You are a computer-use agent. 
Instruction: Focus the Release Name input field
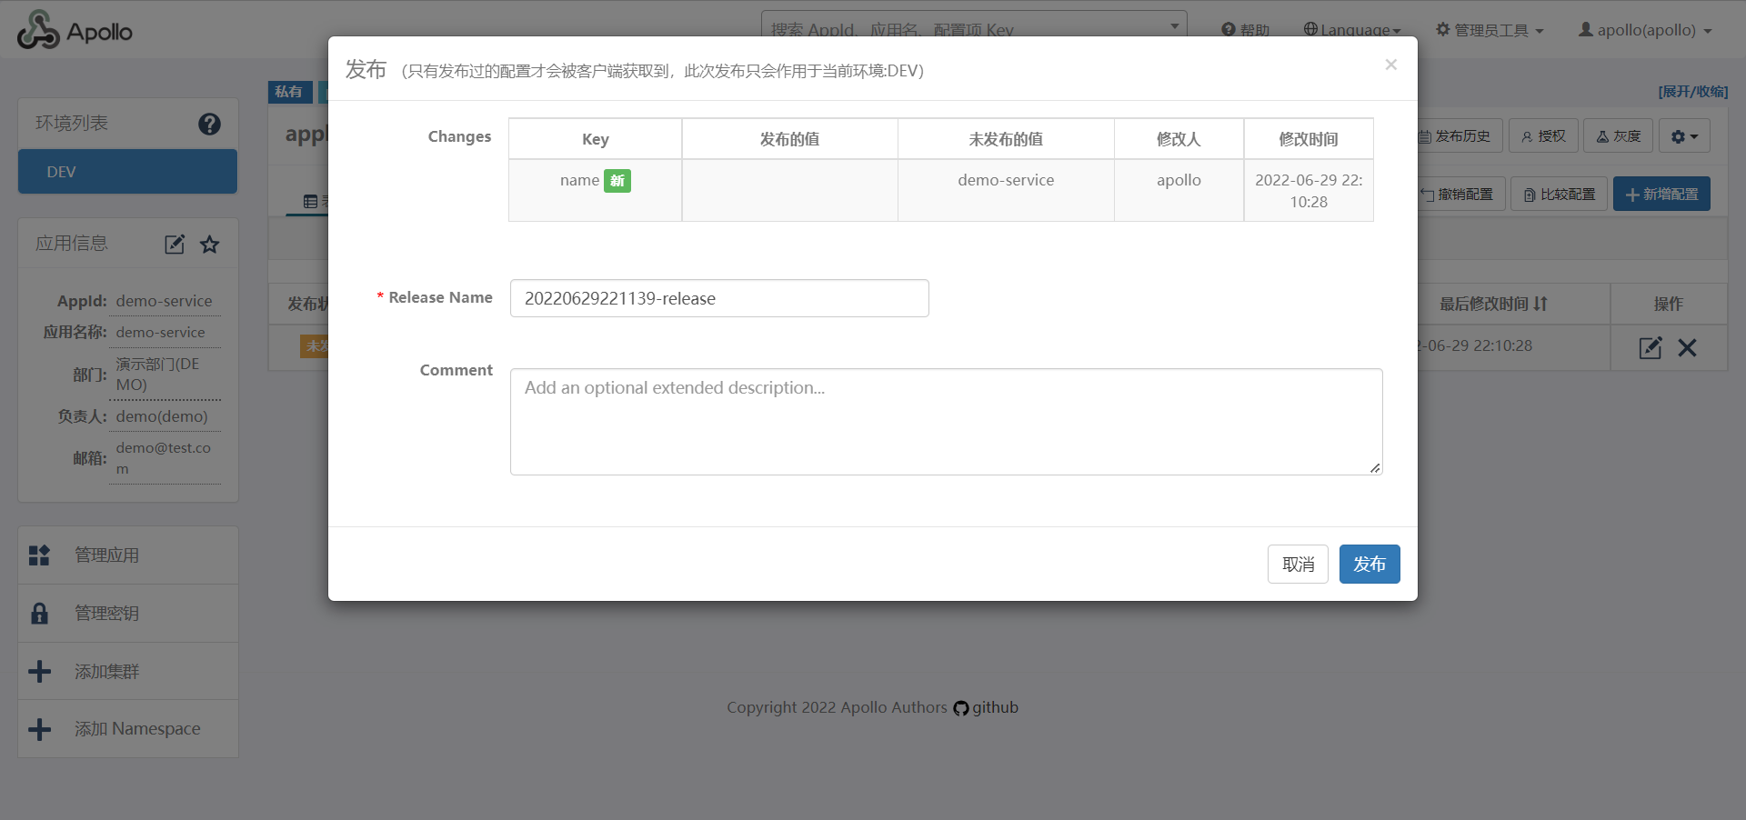pos(718,299)
